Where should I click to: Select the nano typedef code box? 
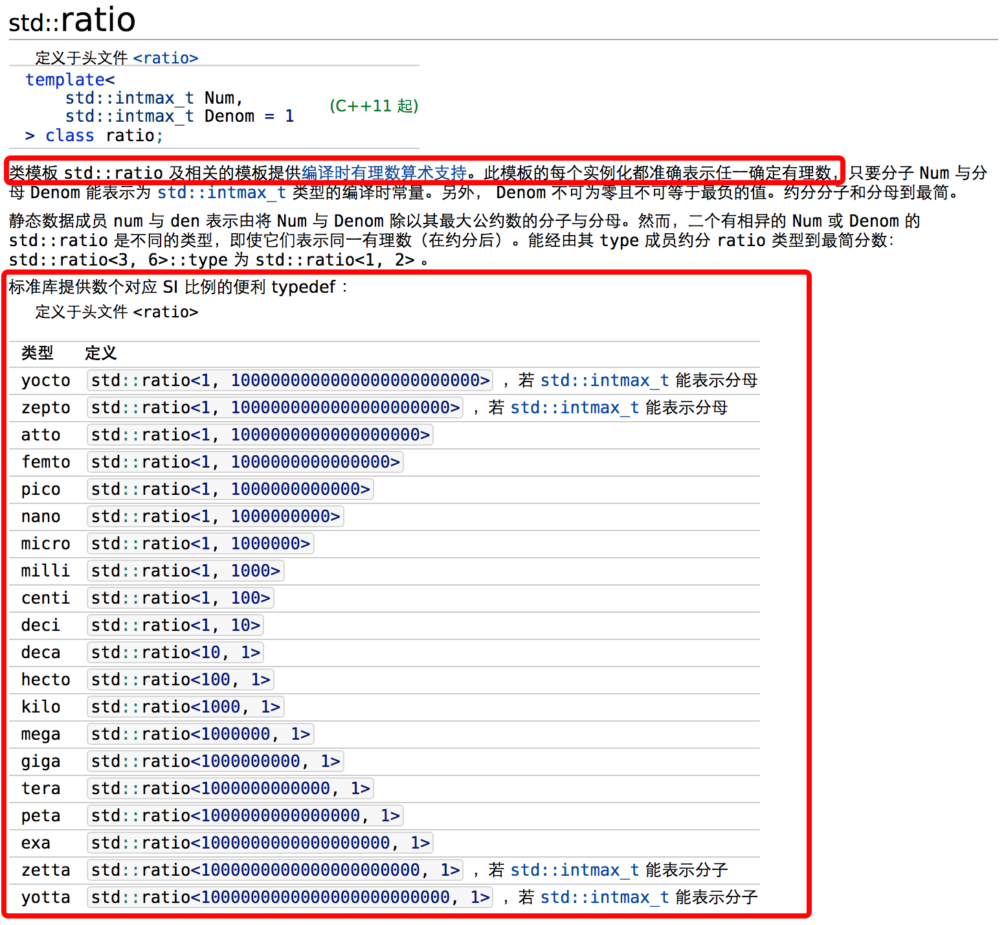[x=215, y=516]
